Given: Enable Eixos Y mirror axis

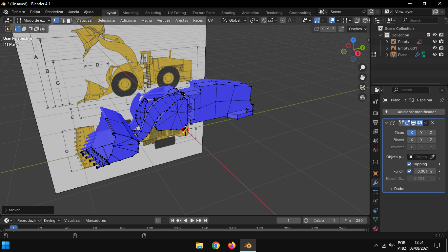Looking at the screenshot, I should coord(421,133).
